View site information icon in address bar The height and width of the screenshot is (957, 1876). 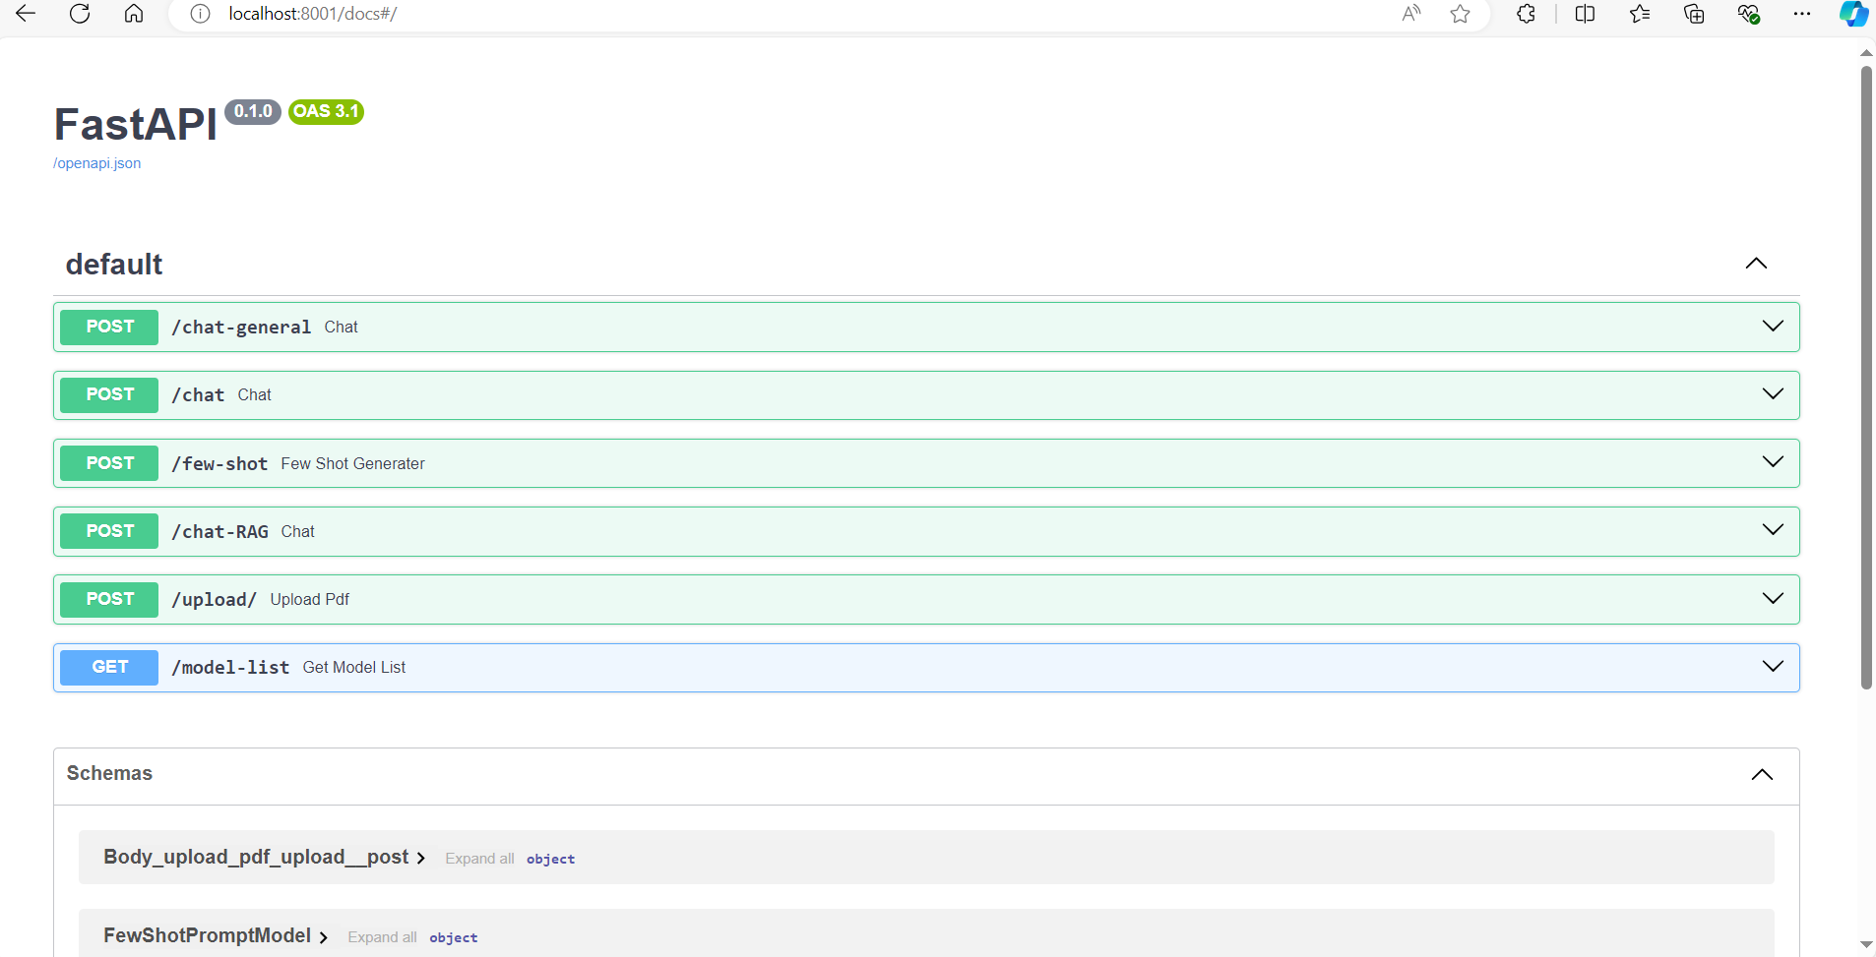[x=200, y=14]
